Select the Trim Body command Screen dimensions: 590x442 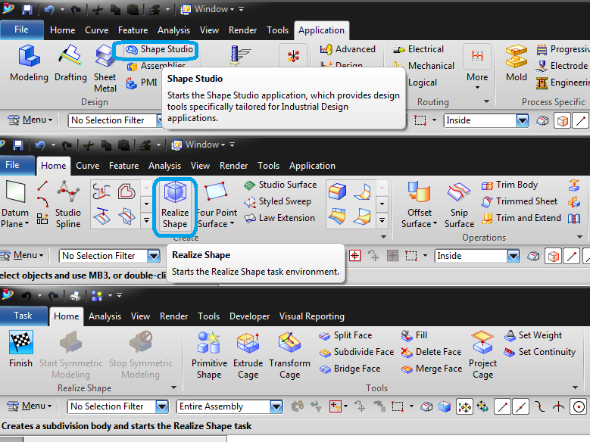click(x=510, y=185)
